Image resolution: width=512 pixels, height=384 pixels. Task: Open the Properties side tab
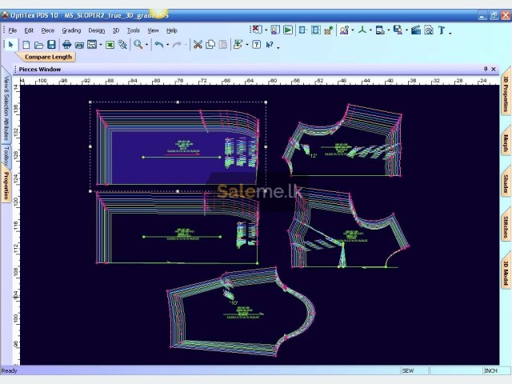coord(6,185)
